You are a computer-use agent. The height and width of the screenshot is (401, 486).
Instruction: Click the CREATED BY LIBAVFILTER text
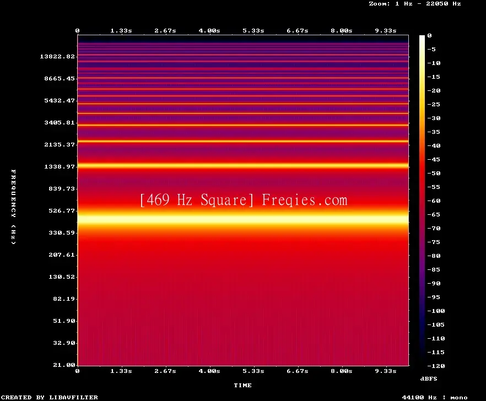click(x=49, y=397)
